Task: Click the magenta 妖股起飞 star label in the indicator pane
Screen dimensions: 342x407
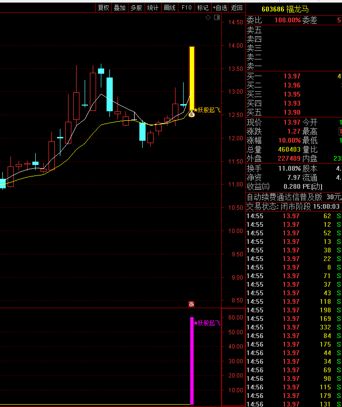Action: (207, 323)
